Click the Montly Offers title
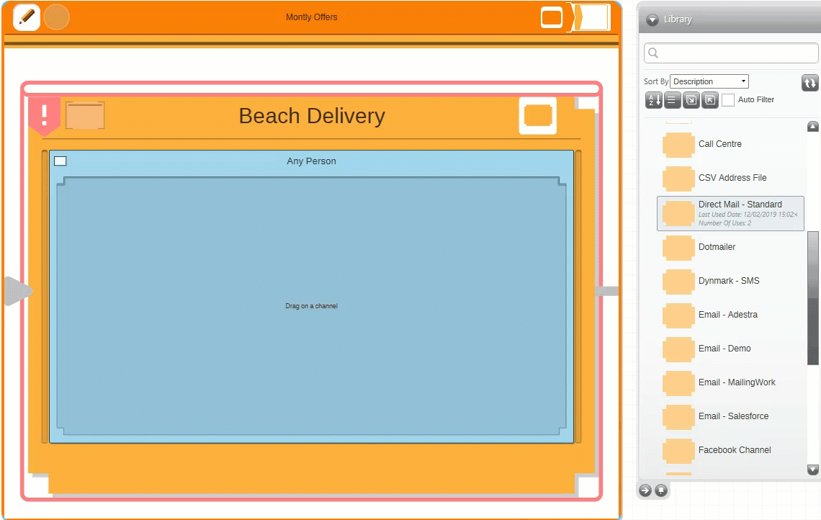The height and width of the screenshot is (520, 821). 312,17
